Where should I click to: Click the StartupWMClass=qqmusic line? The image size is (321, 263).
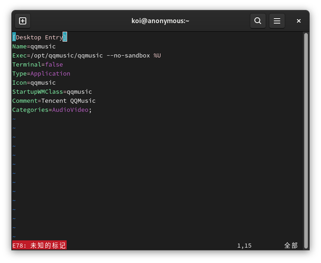point(52,92)
